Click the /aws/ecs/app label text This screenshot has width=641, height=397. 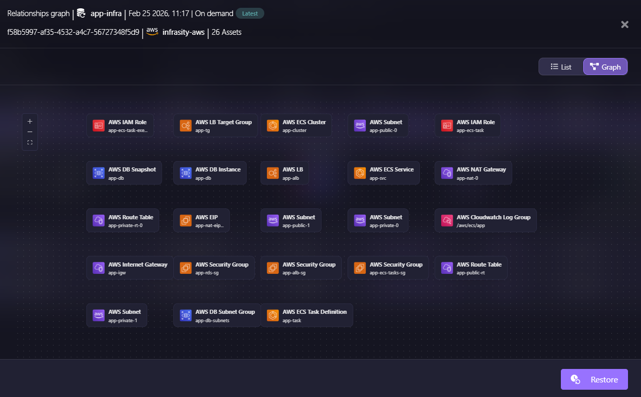[x=471, y=226]
